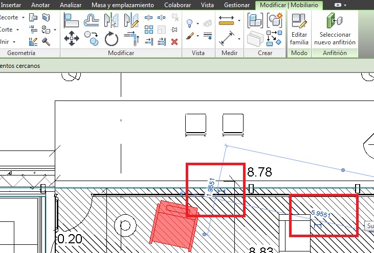Click the red X Delete icon
Image resolution: width=374 pixels, height=253 pixels.
coord(174,41)
